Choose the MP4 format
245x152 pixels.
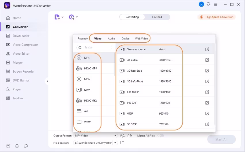point(94,58)
